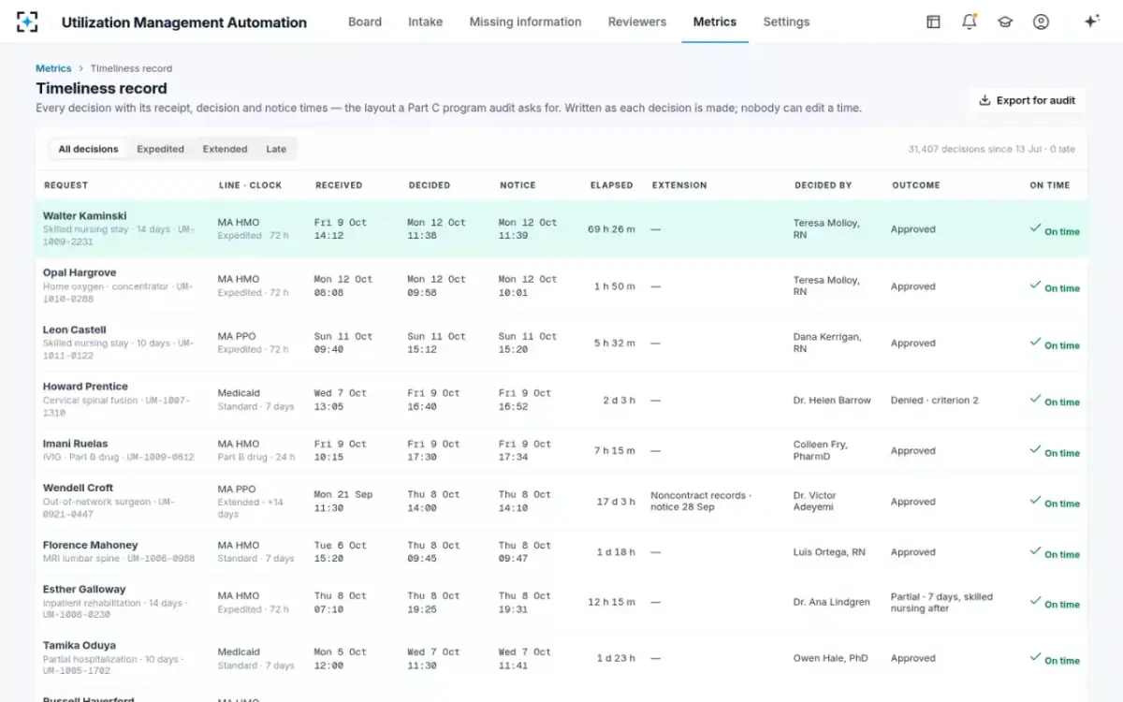The image size is (1123, 702).
Task: Open the notifications bell
Action: 970,22
